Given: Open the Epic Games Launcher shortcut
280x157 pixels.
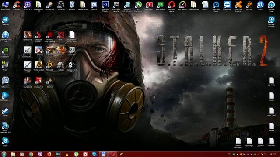Looking at the screenshot, I should tap(116, 7).
